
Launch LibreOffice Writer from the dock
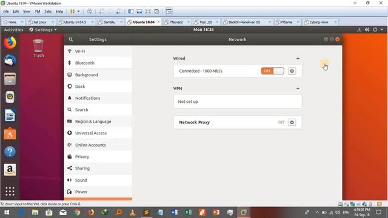pyautogui.click(x=10, y=115)
